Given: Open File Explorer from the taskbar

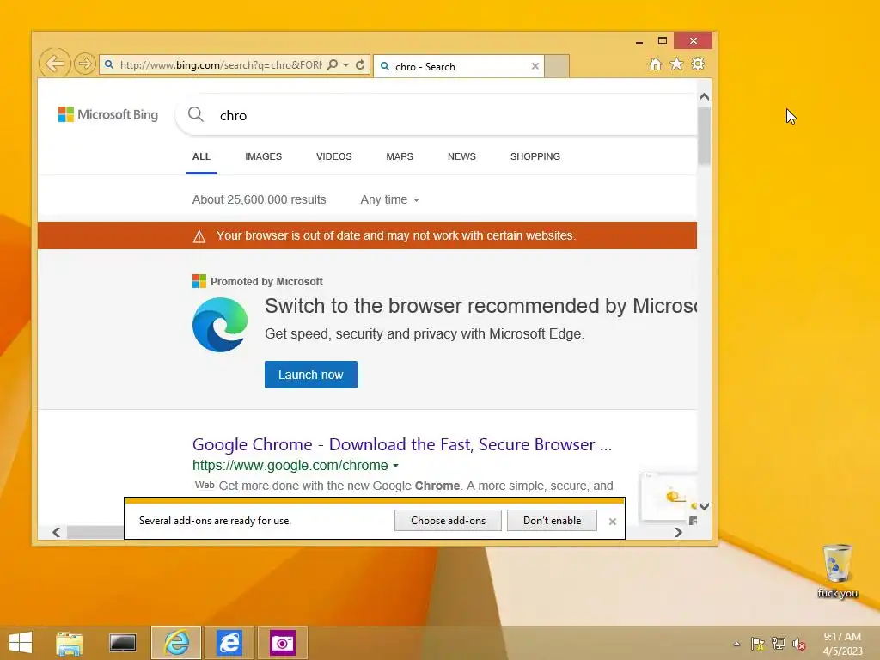Looking at the screenshot, I should click(x=70, y=643).
